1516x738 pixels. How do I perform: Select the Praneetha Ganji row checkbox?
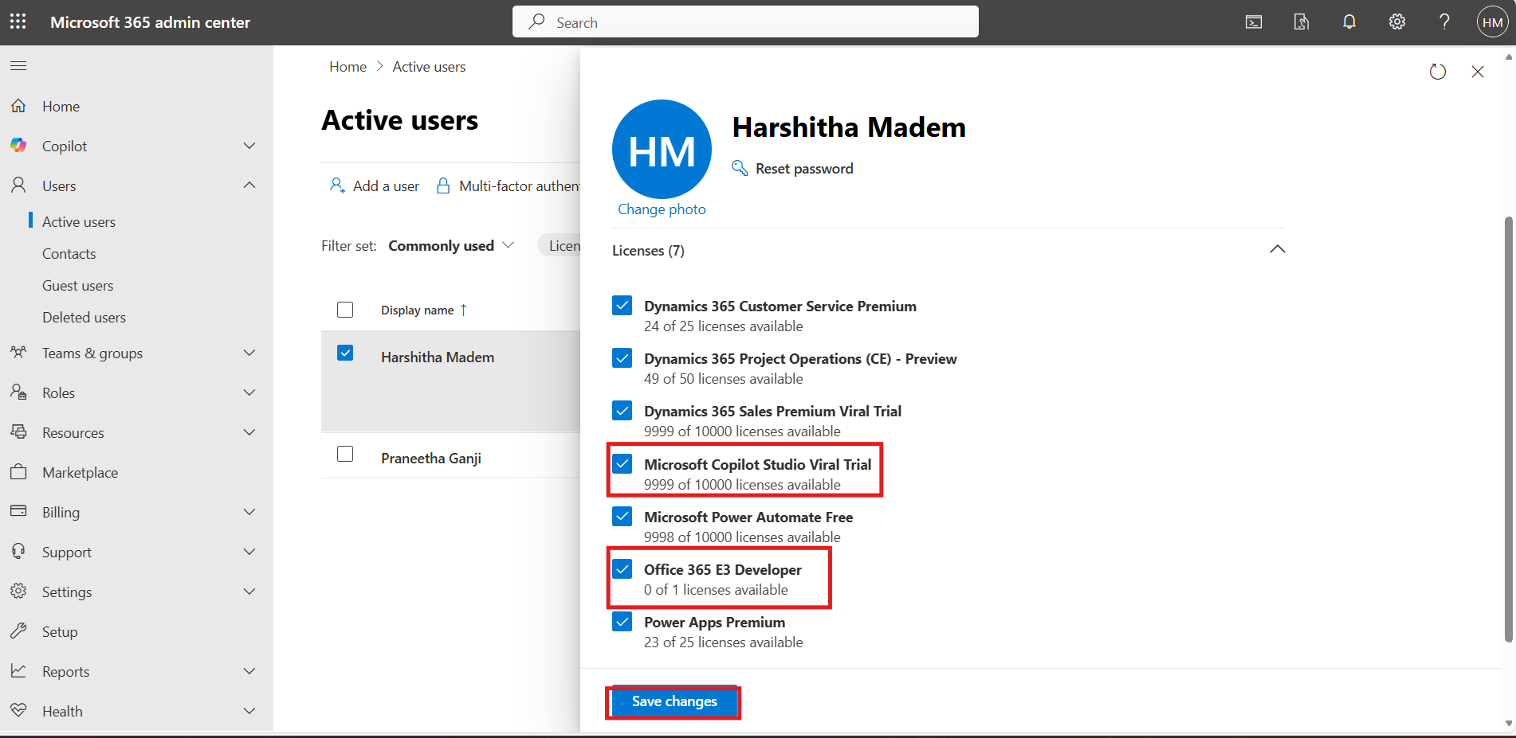click(345, 454)
